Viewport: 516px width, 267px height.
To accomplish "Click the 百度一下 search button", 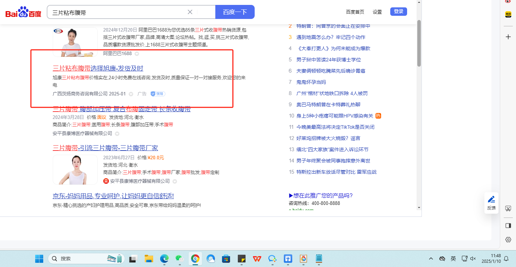I will 235,12.
